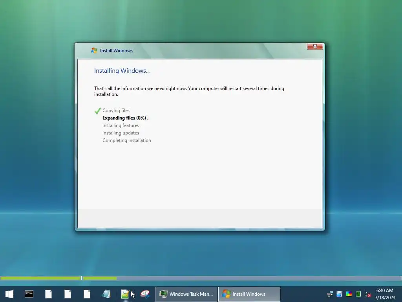Screen dimensions: 402x302
Task: Click the 'That's all the information' paragraph
Action: point(189,91)
